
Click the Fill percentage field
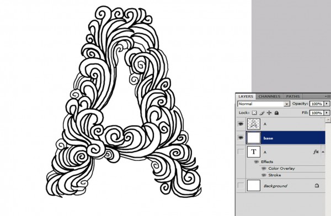pos(317,113)
